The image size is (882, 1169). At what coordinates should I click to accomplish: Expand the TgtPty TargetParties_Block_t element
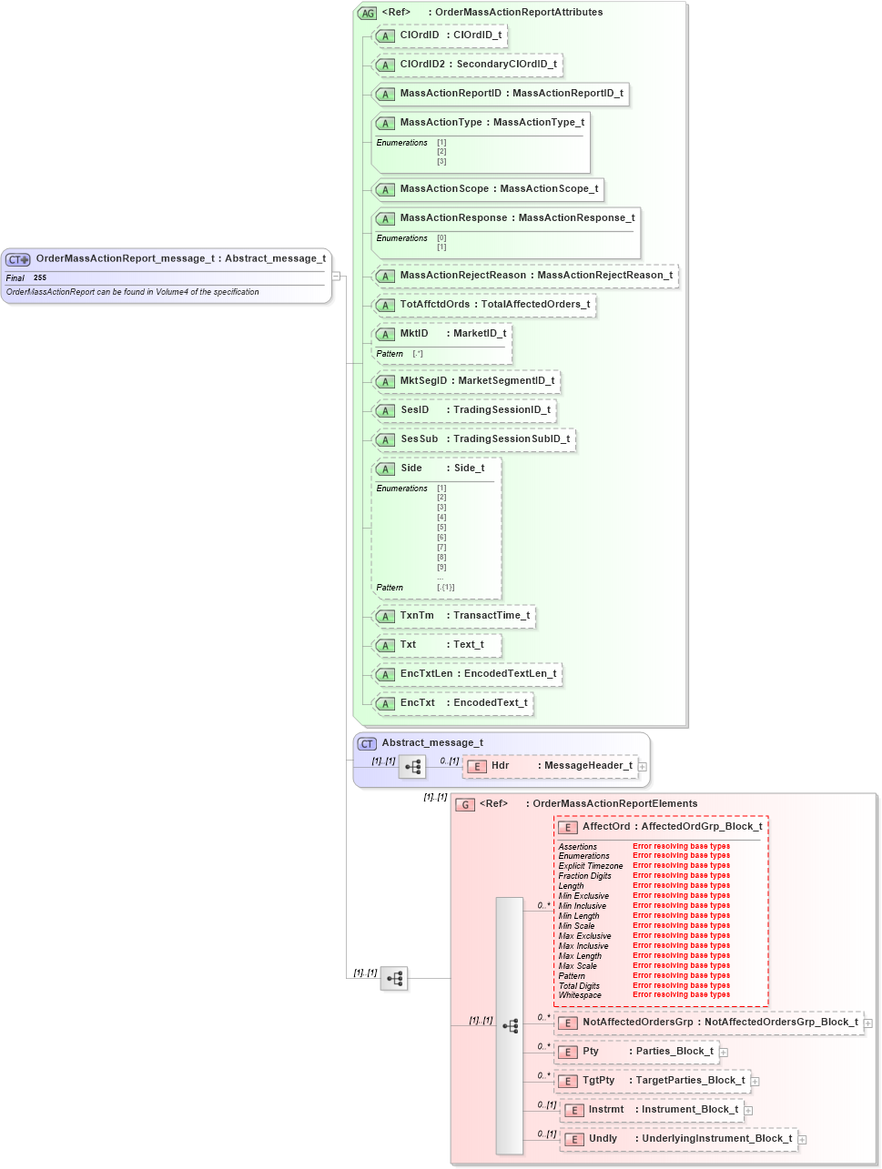click(755, 1081)
